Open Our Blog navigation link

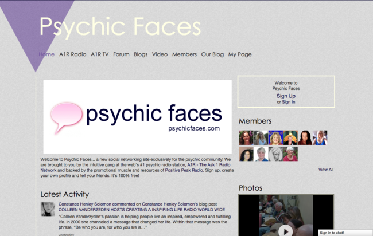212,54
